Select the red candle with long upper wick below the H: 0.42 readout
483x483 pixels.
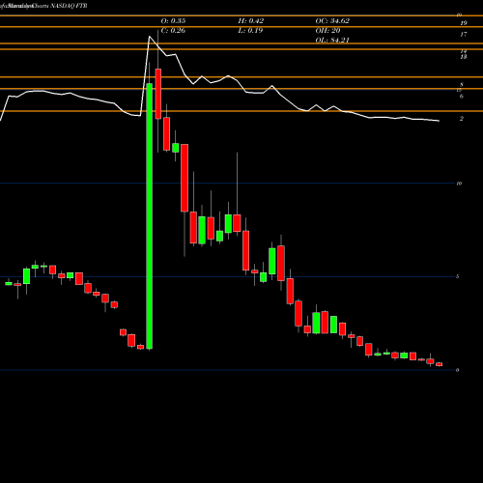click(x=237, y=223)
